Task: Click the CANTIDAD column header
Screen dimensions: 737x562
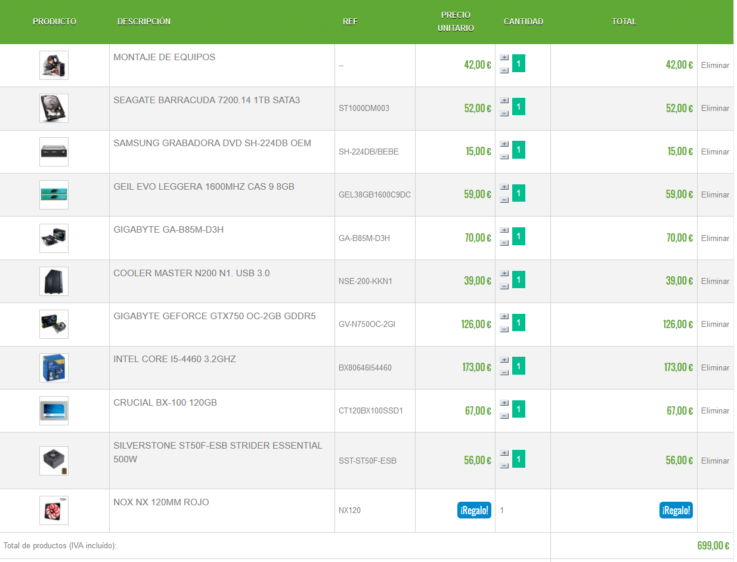Action: [524, 21]
